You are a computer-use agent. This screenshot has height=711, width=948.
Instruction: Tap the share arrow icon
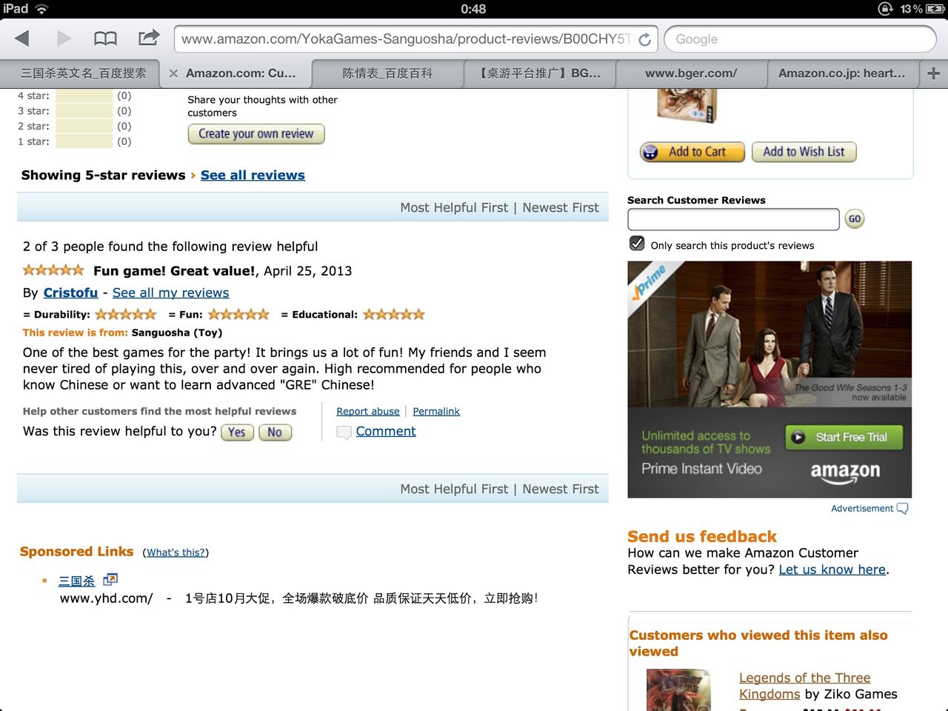[x=149, y=38]
